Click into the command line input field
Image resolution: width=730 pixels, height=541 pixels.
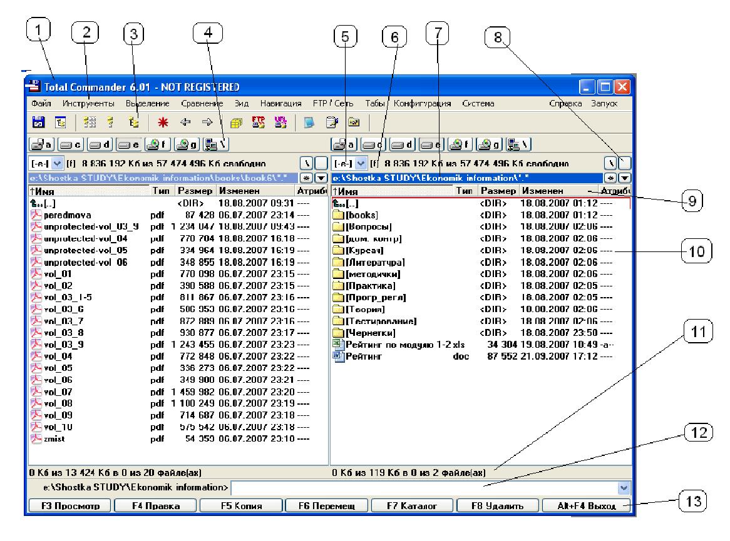point(424,488)
